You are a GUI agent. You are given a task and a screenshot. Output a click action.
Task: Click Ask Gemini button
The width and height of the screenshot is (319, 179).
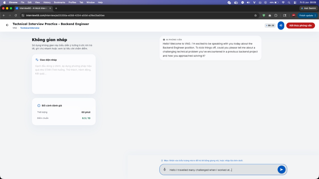308,8
